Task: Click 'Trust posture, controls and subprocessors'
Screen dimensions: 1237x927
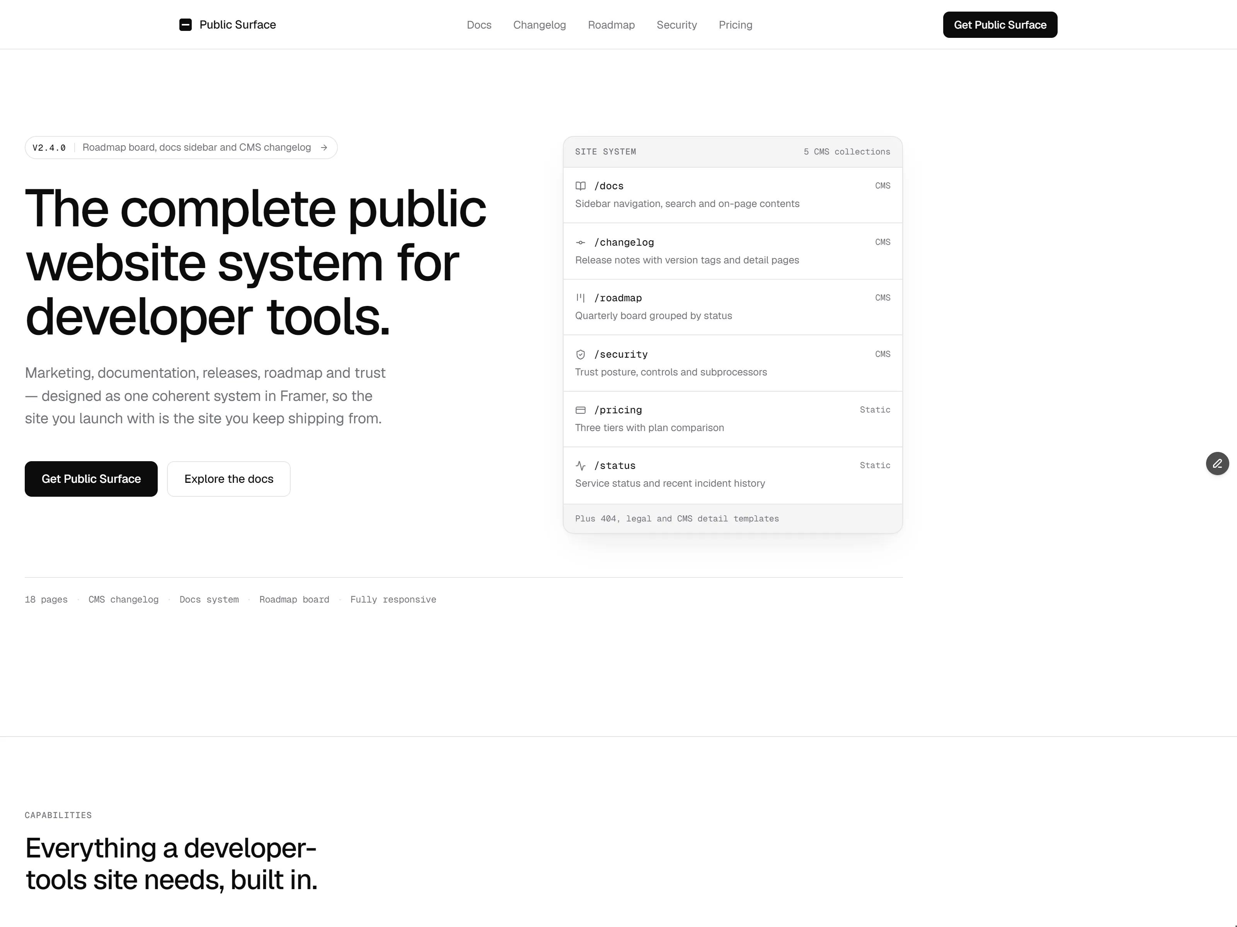Action: coord(671,372)
